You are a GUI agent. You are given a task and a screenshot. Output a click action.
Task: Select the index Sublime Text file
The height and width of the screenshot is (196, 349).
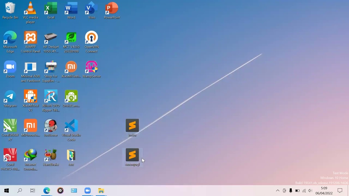pyautogui.click(x=132, y=128)
